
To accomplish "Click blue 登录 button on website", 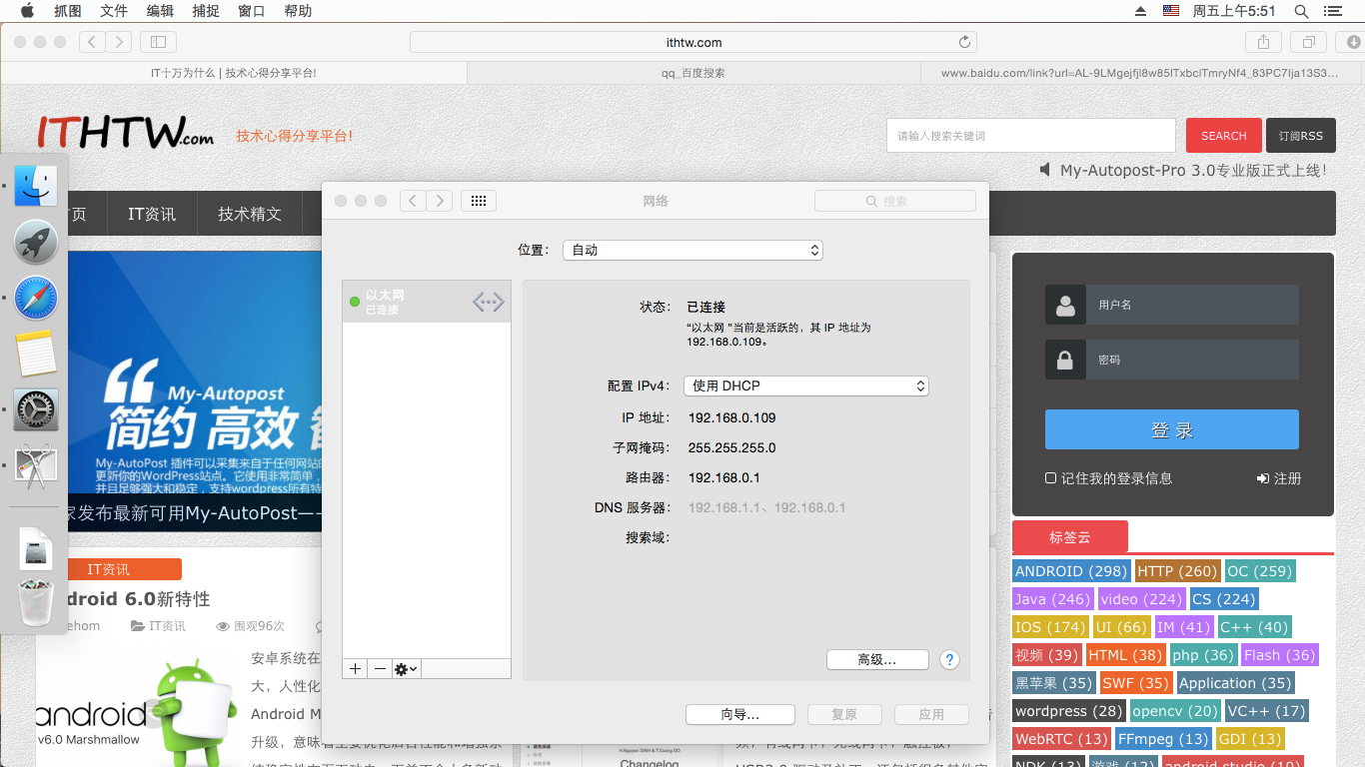I will tap(1172, 429).
